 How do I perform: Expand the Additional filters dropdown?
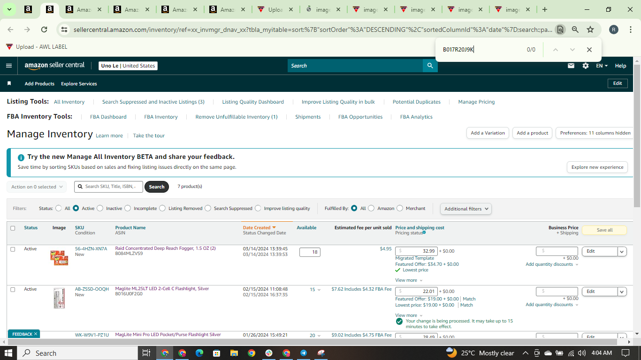coord(466,209)
